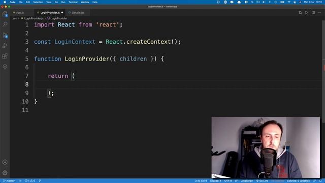Screen dimensions: 325x183
Task: Switch to the LoginProvider.js tab
Action: coord(50,13)
